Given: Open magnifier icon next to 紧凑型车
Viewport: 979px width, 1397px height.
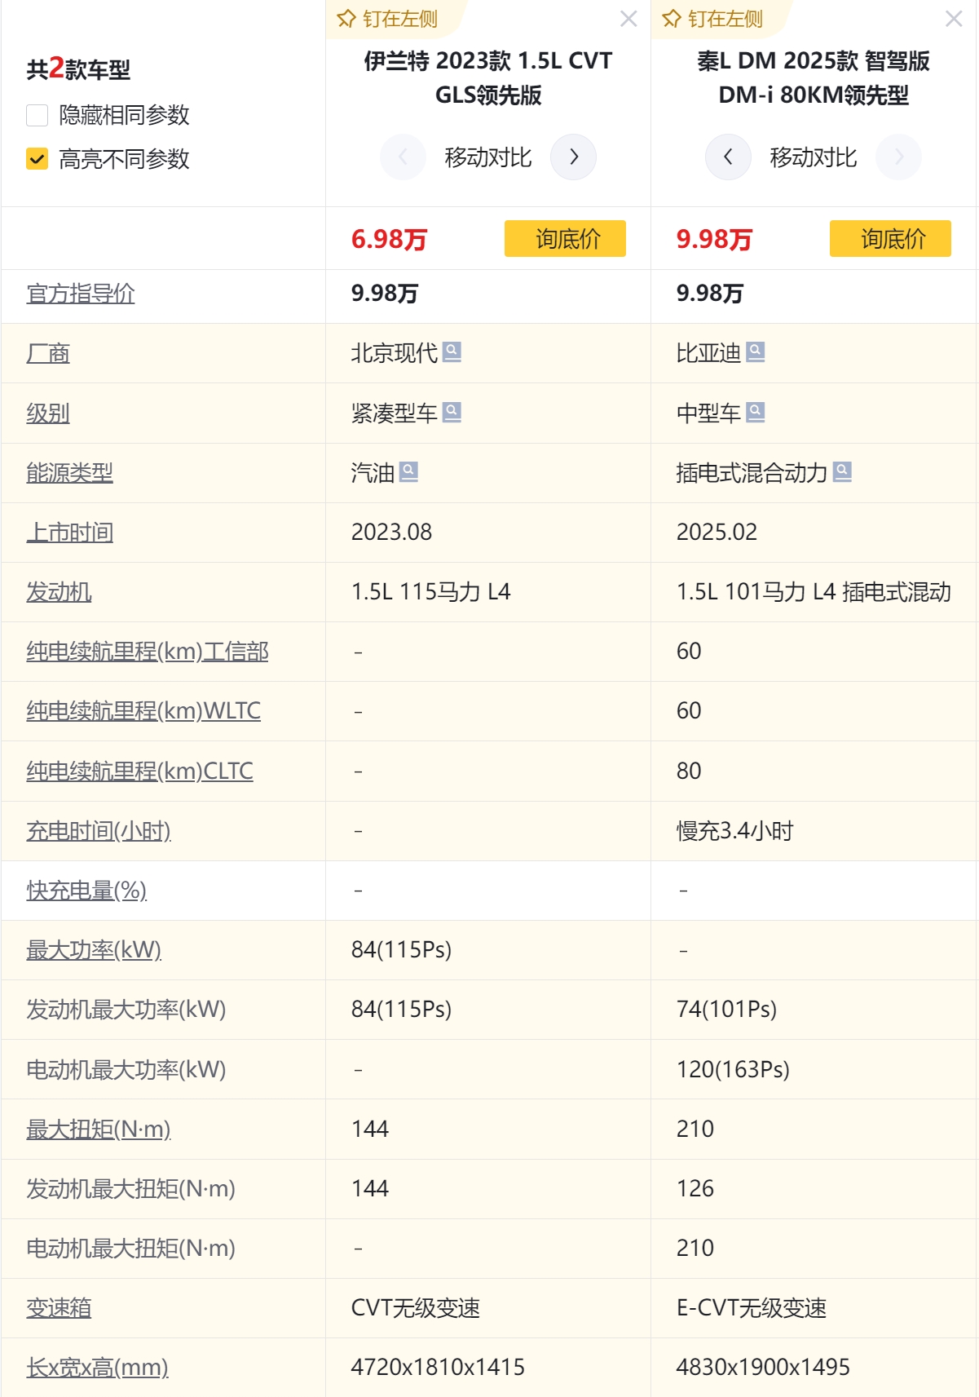Looking at the screenshot, I should click(452, 412).
